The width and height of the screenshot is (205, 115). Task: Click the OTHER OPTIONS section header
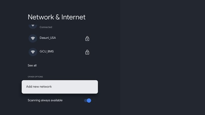[35, 77]
